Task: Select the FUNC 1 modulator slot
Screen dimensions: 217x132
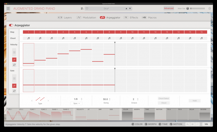Action: pos(35,114)
